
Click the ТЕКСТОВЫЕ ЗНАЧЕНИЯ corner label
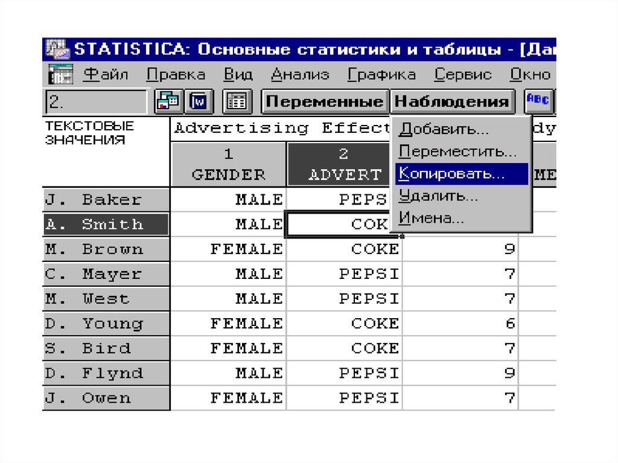coord(90,133)
